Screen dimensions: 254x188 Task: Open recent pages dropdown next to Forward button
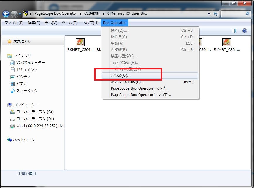[20, 14]
